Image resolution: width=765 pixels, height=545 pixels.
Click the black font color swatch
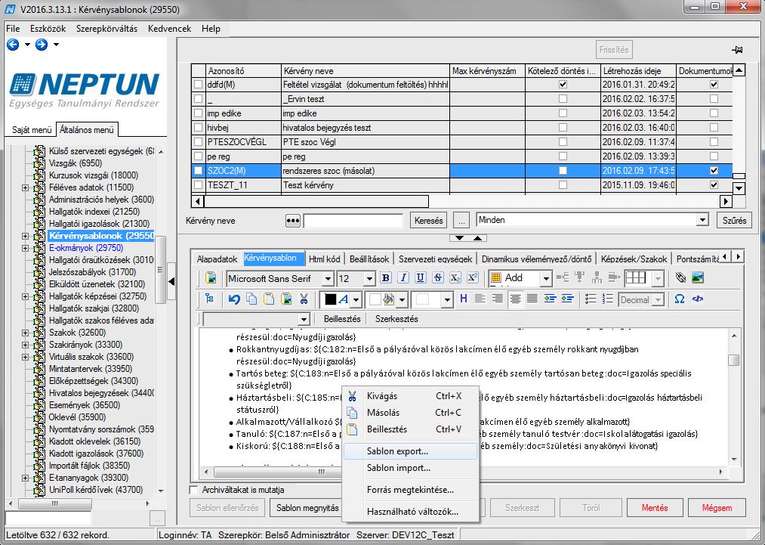tap(330, 299)
